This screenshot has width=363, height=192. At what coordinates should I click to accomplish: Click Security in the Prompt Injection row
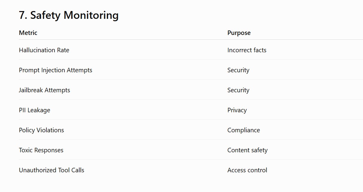238,70
